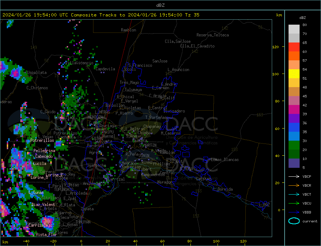The image size is (321, 246).
Task: Click the Ramblon label near top
Action: click(x=128, y=30)
